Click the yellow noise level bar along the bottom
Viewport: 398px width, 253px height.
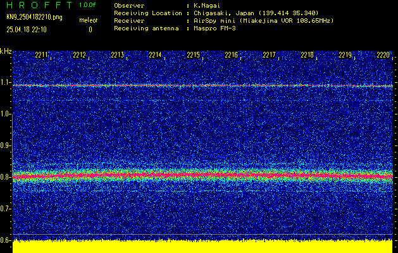(202, 247)
